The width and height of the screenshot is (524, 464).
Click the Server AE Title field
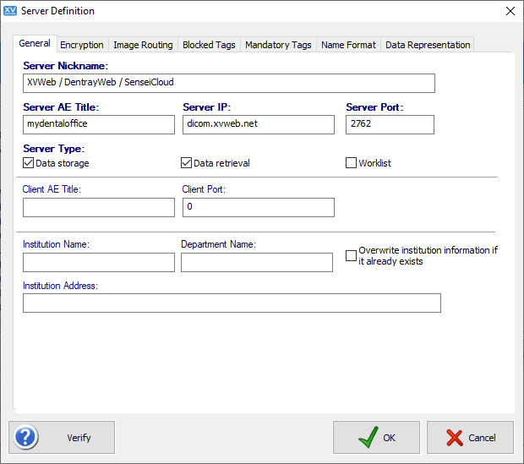99,125
